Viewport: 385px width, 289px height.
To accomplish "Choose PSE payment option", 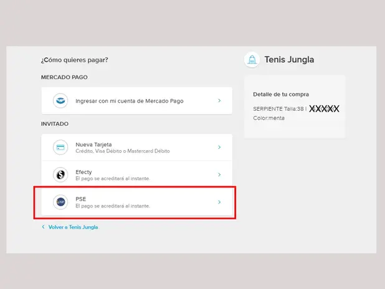I will click(137, 202).
